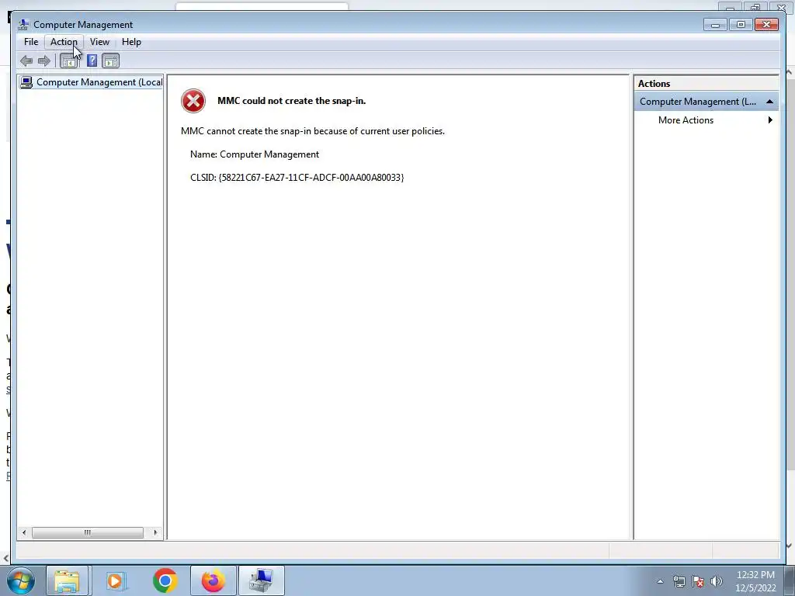Click the Forward arrow toolbar icon
The height and width of the screenshot is (596, 795).
point(44,61)
